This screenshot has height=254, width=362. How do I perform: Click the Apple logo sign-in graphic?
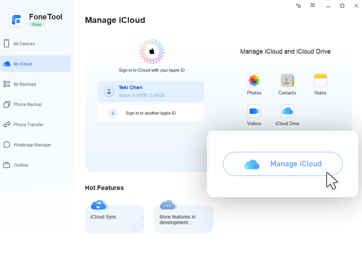click(152, 51)
